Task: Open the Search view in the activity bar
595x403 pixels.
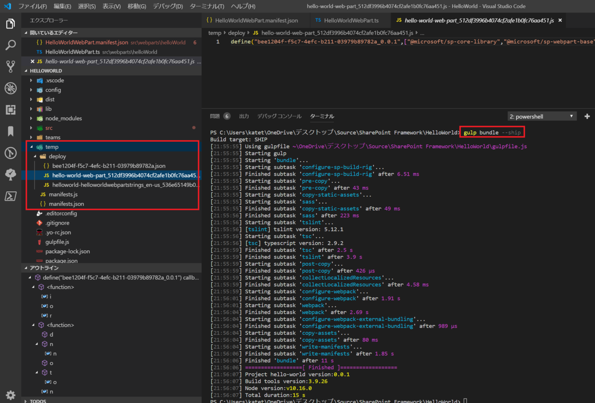Action: 10,45
